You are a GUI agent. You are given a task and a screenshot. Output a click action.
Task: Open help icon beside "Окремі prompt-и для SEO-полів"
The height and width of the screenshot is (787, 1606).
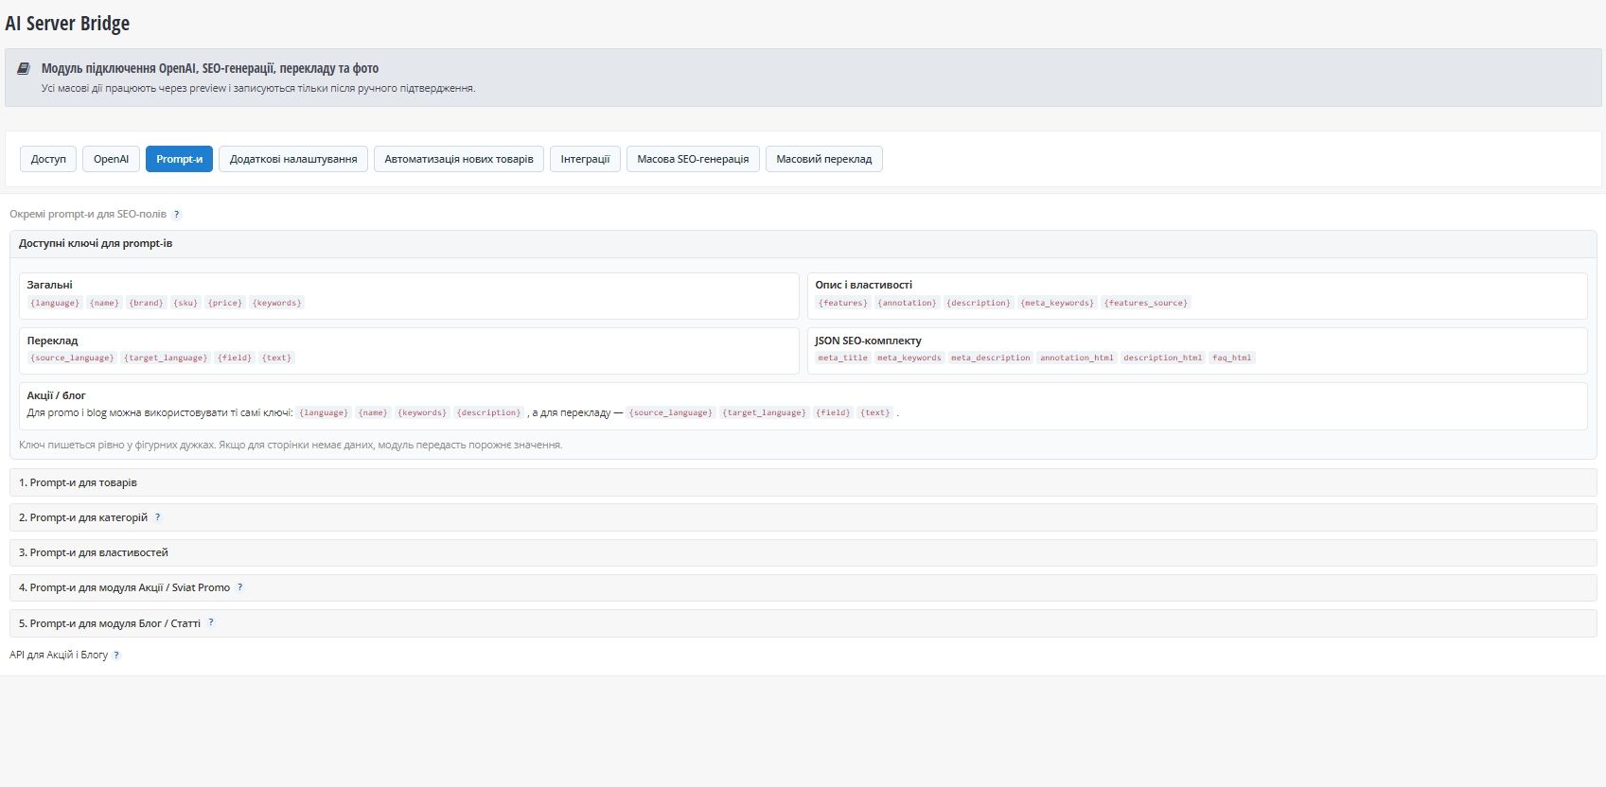(177, 215)
